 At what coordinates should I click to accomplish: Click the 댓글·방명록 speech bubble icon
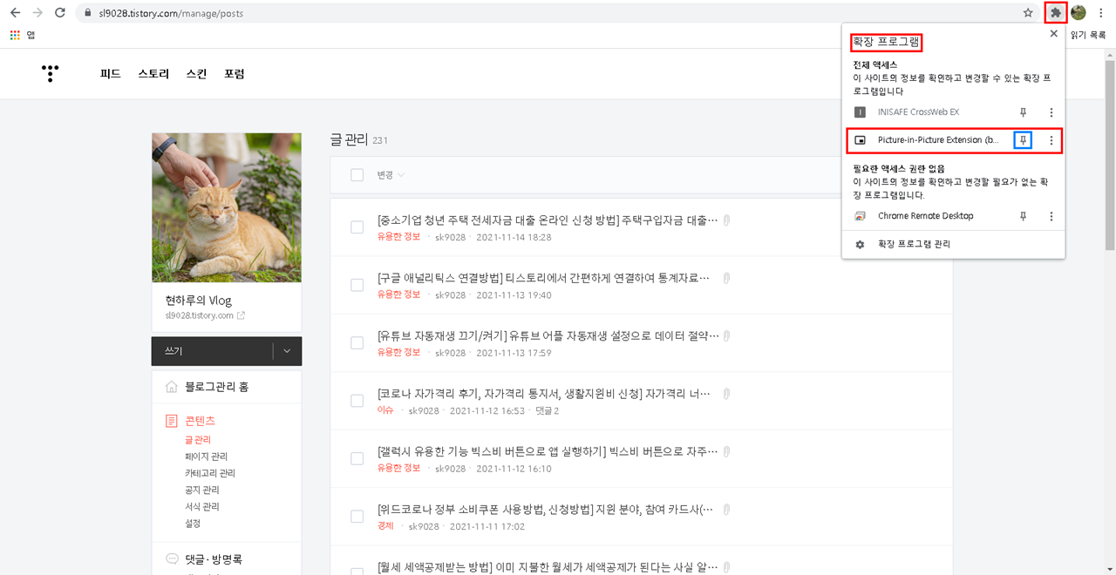(172, 559)
